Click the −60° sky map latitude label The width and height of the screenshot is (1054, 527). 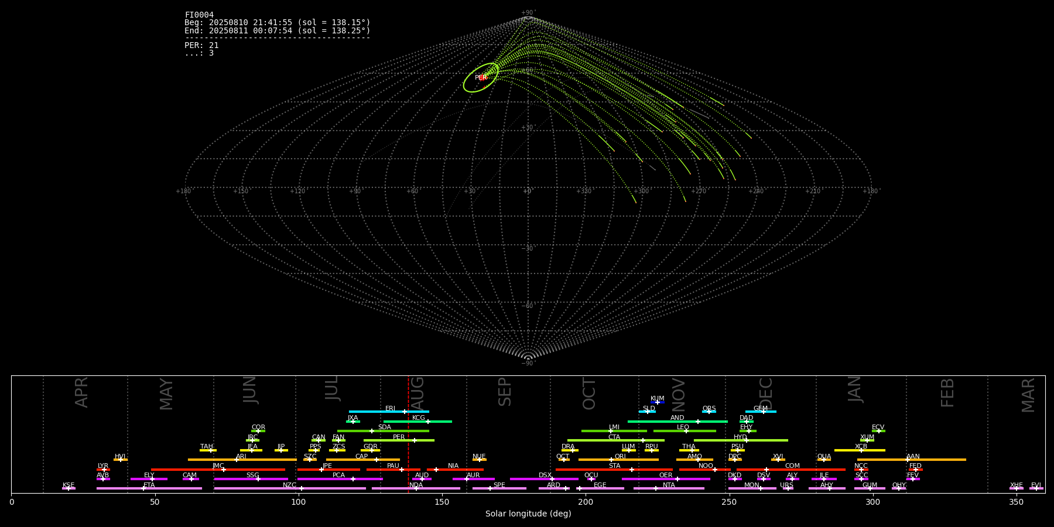528,306
